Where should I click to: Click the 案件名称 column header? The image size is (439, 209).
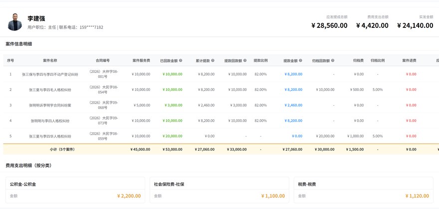point(50,60)
